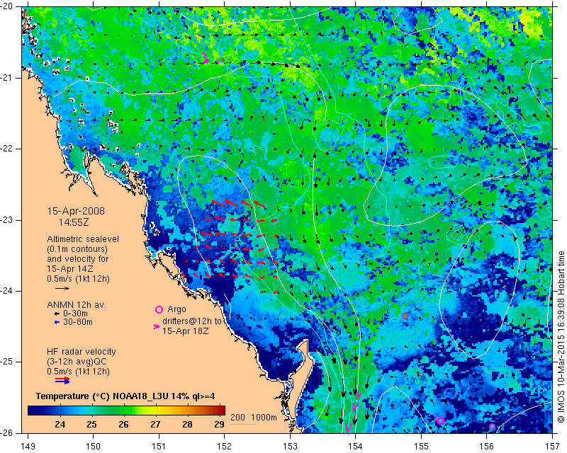Click the longitude axis label 157
This screenshot has width=567, height=453.
coord(553,446)
